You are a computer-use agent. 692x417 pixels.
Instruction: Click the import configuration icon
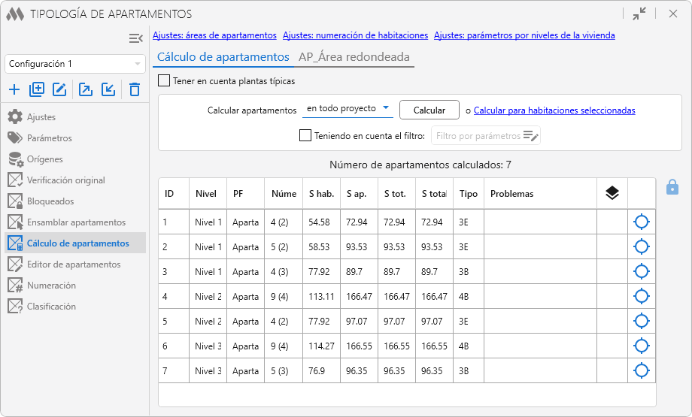108,90
